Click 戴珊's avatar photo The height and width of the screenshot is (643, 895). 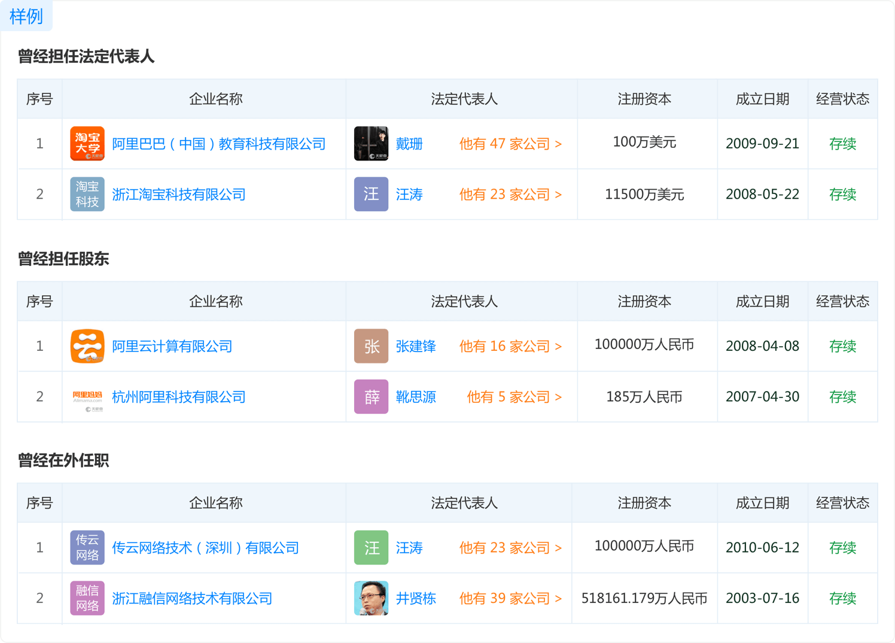tap(371, 143)
